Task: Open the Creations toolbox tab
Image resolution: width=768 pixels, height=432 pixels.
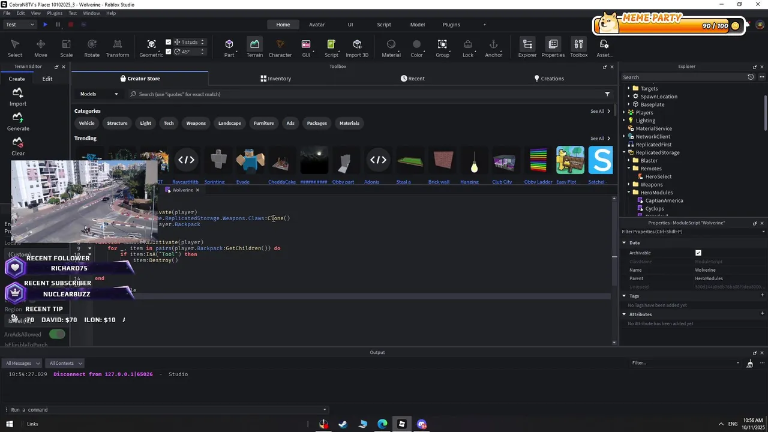Action: click(x=549, y=79)
